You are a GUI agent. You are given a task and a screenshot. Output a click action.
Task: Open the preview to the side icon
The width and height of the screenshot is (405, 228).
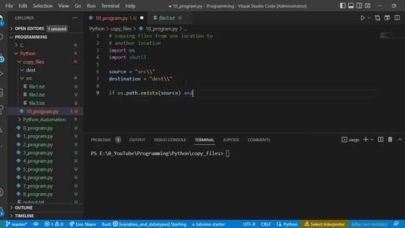(x=387, y=18)
